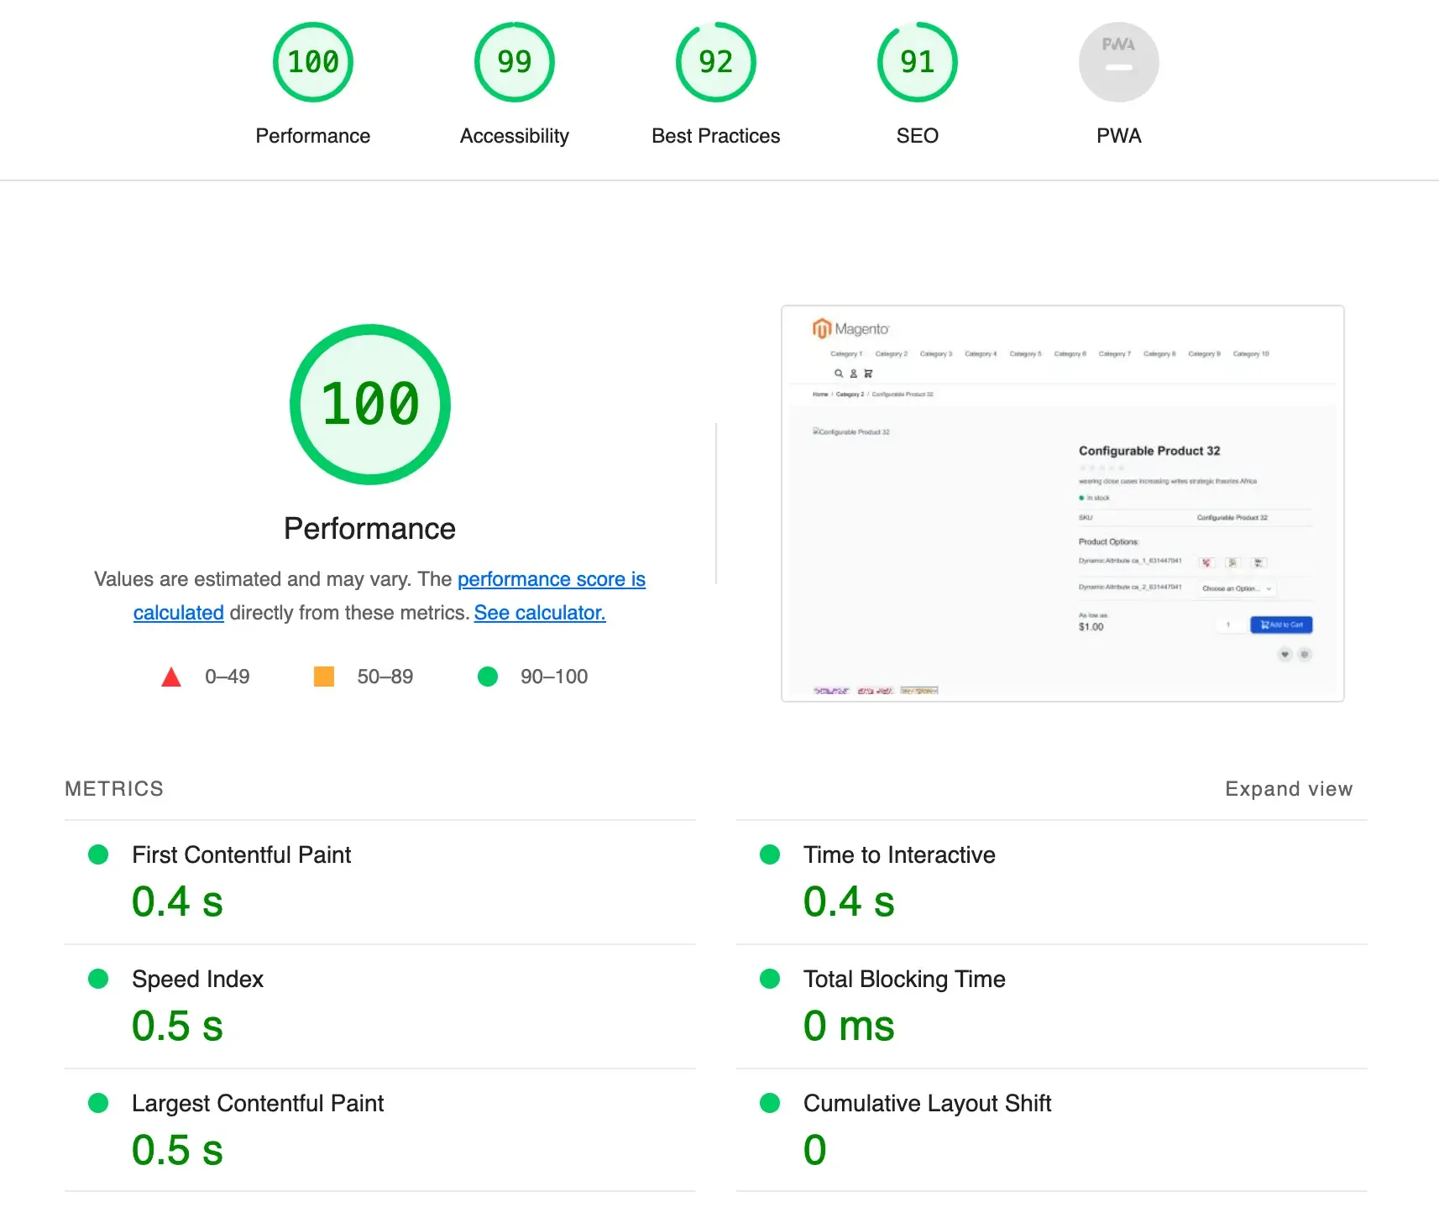Click the green circle 90–100 legend icon
This screenshot has height=1207, width=1439.
pos(488,677)
